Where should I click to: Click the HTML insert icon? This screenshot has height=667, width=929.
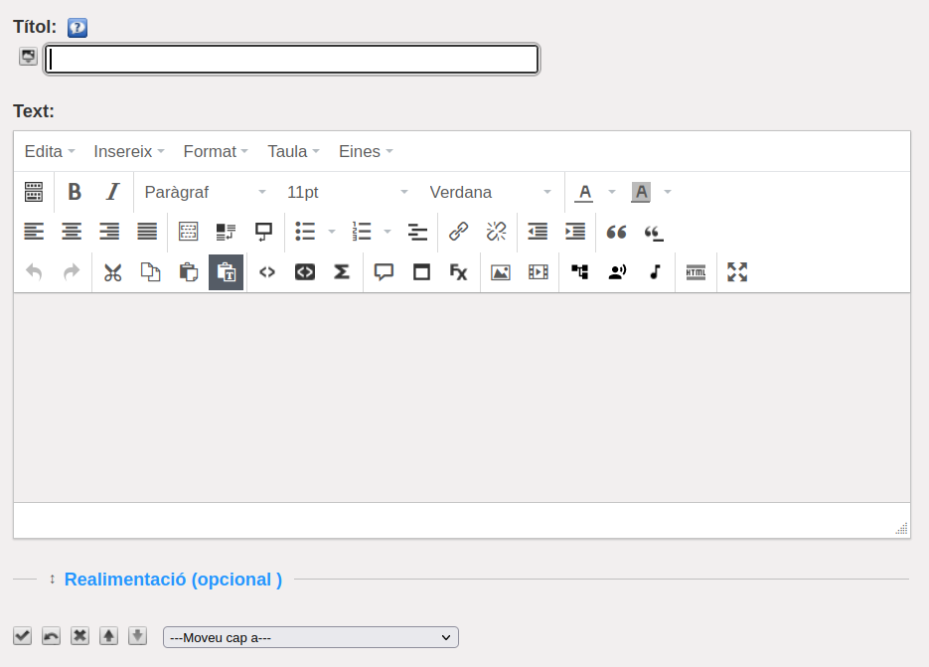pos(696,272)
